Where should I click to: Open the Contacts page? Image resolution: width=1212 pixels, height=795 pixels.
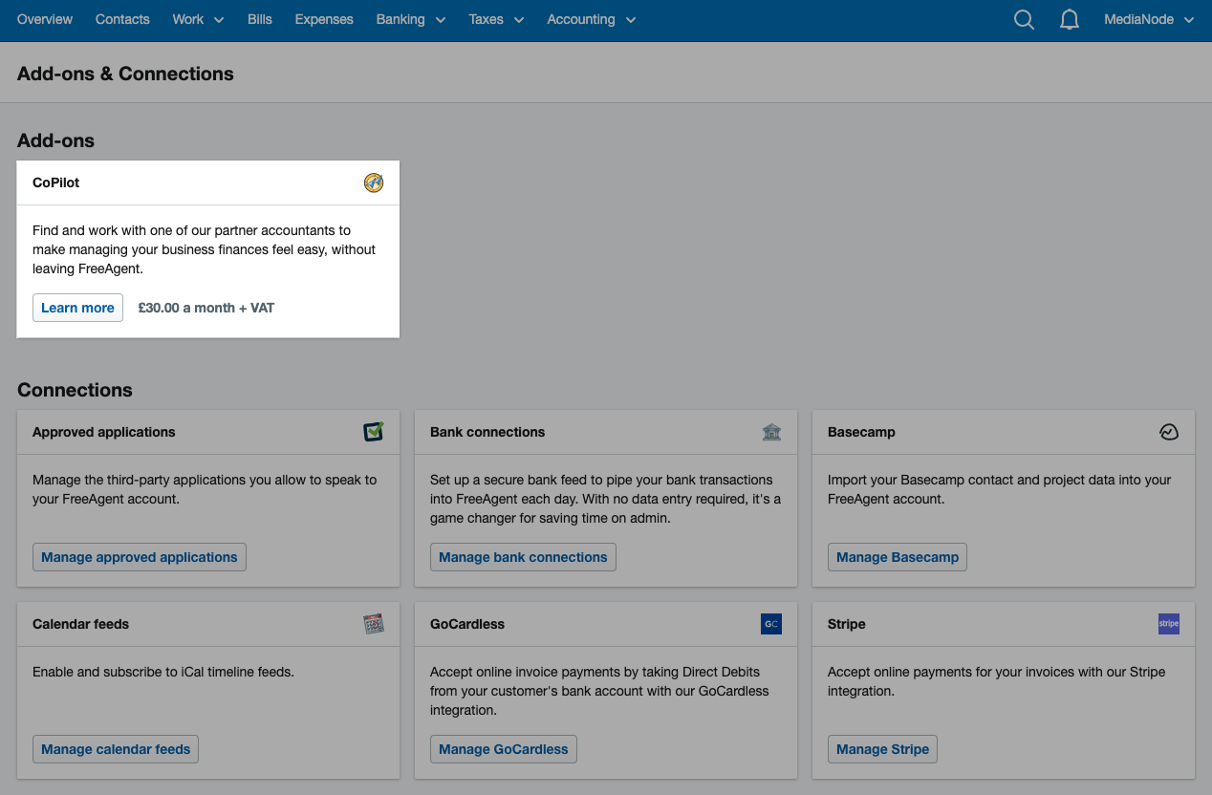pyautogui.click(x=122, y=19)
